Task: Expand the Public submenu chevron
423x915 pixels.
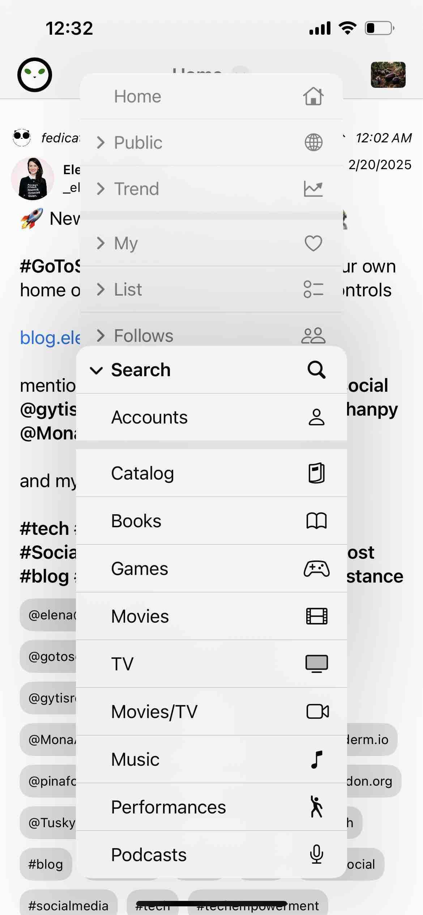Action: (x=101, y=142)
